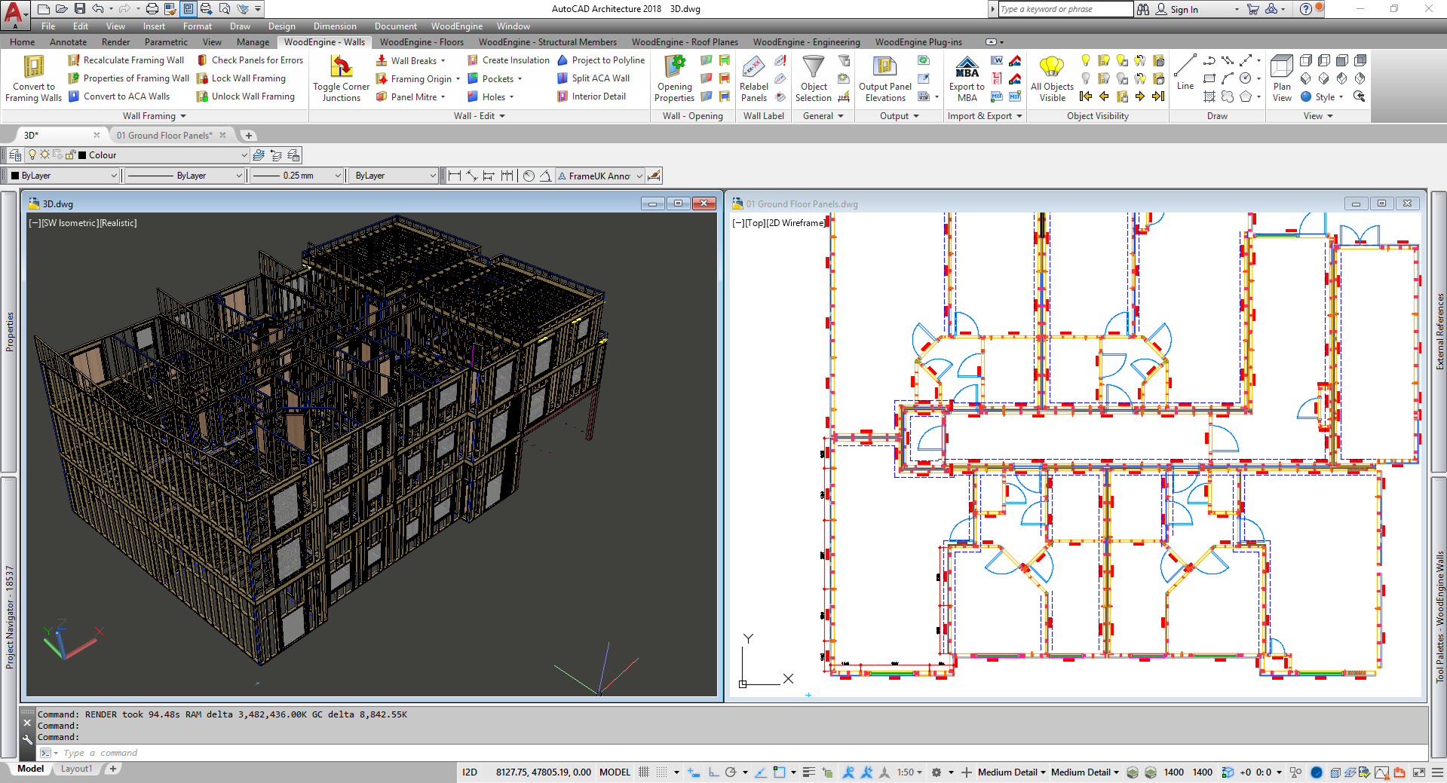This screenshot has width=1447, height=783.
Task: Toggle clean screen icon in status bar
Action: (x=1418, y=772)
